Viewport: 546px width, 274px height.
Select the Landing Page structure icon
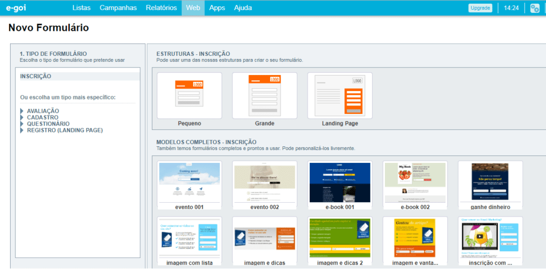tap(340, 95)
